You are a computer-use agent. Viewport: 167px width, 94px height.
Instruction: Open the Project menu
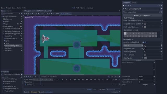coord(8,8)
